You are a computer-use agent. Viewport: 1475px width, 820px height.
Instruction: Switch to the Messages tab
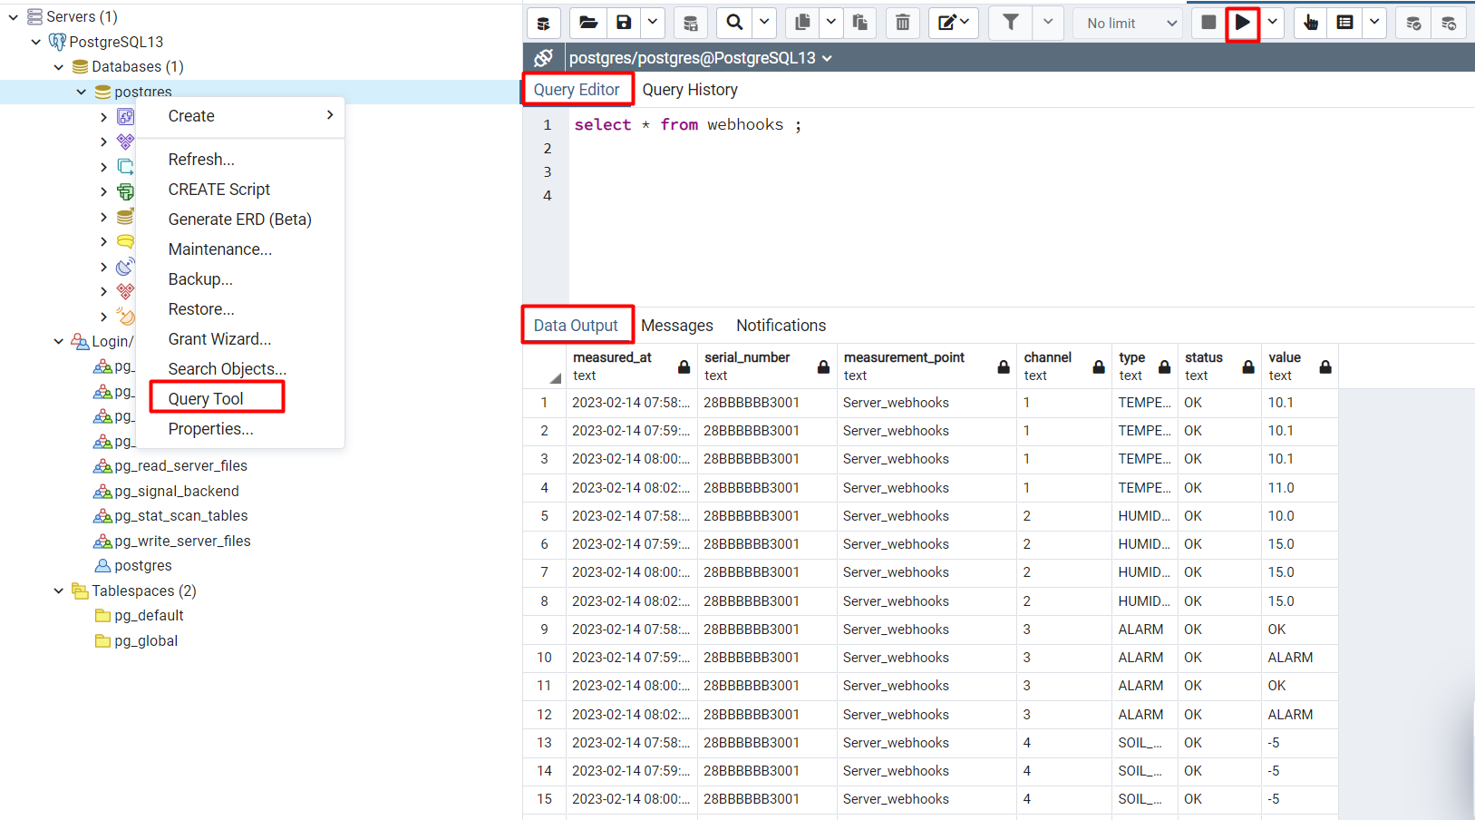click(677, 325)
